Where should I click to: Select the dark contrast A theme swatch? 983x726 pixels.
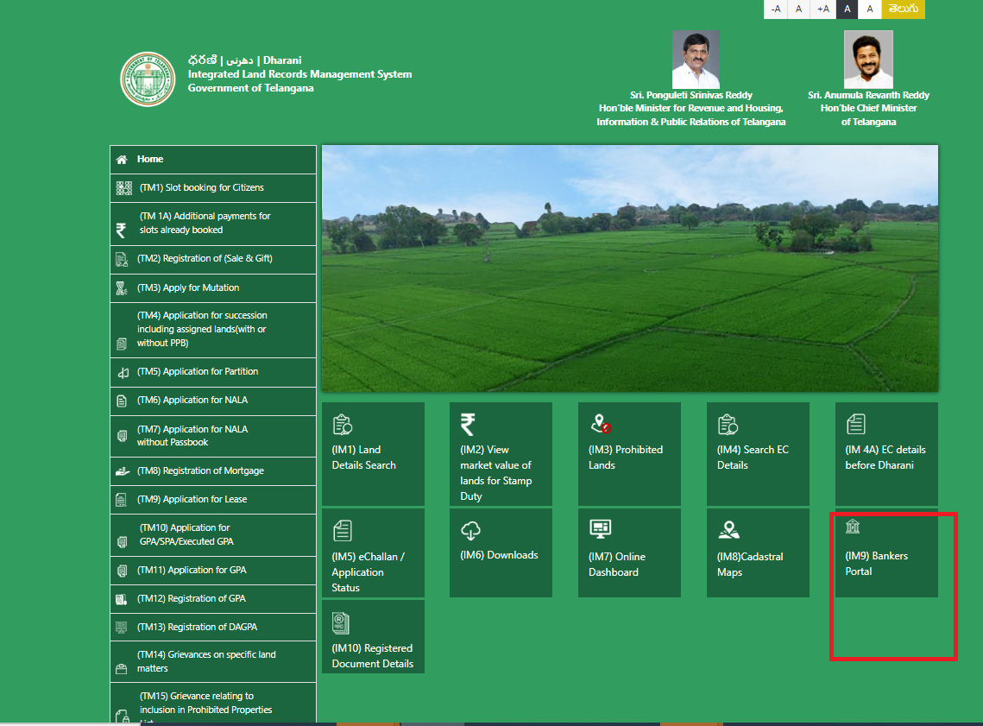(846, 9)
